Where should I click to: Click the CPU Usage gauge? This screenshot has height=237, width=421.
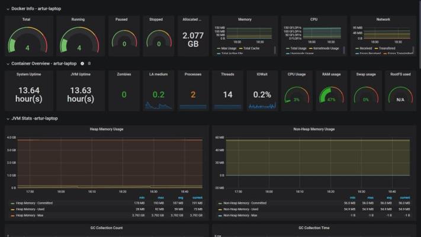(x=297, y=95)
